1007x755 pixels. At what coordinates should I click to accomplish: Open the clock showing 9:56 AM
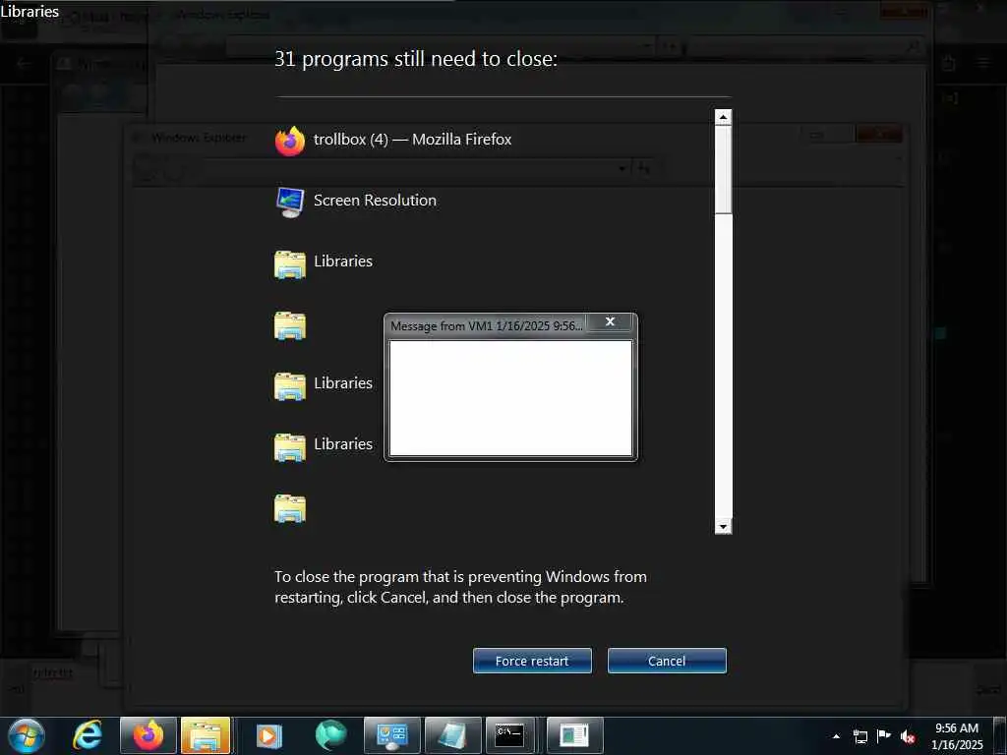pyautogui.click(x=957, y=735)
